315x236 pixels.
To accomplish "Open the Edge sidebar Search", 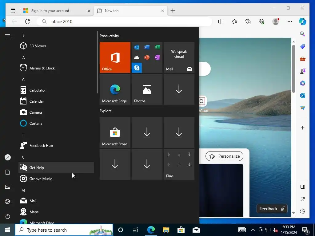I will (303, 34).
